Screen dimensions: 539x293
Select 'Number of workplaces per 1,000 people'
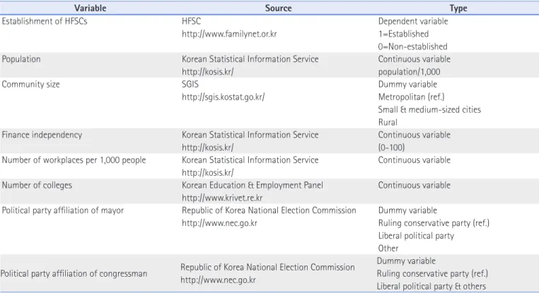click(x=74, y=160)
